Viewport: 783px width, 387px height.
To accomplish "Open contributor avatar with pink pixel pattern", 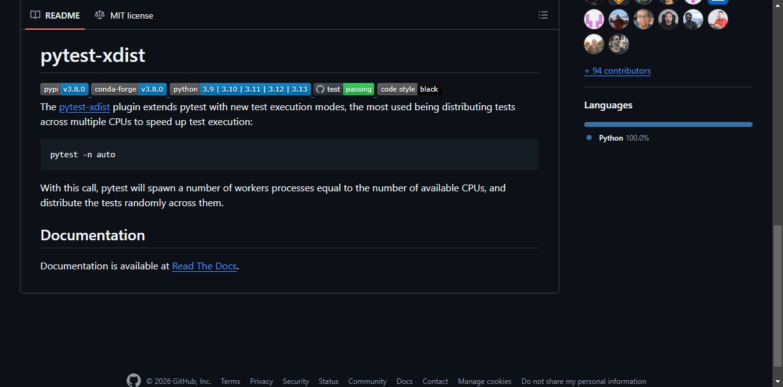I will point(594,19).
